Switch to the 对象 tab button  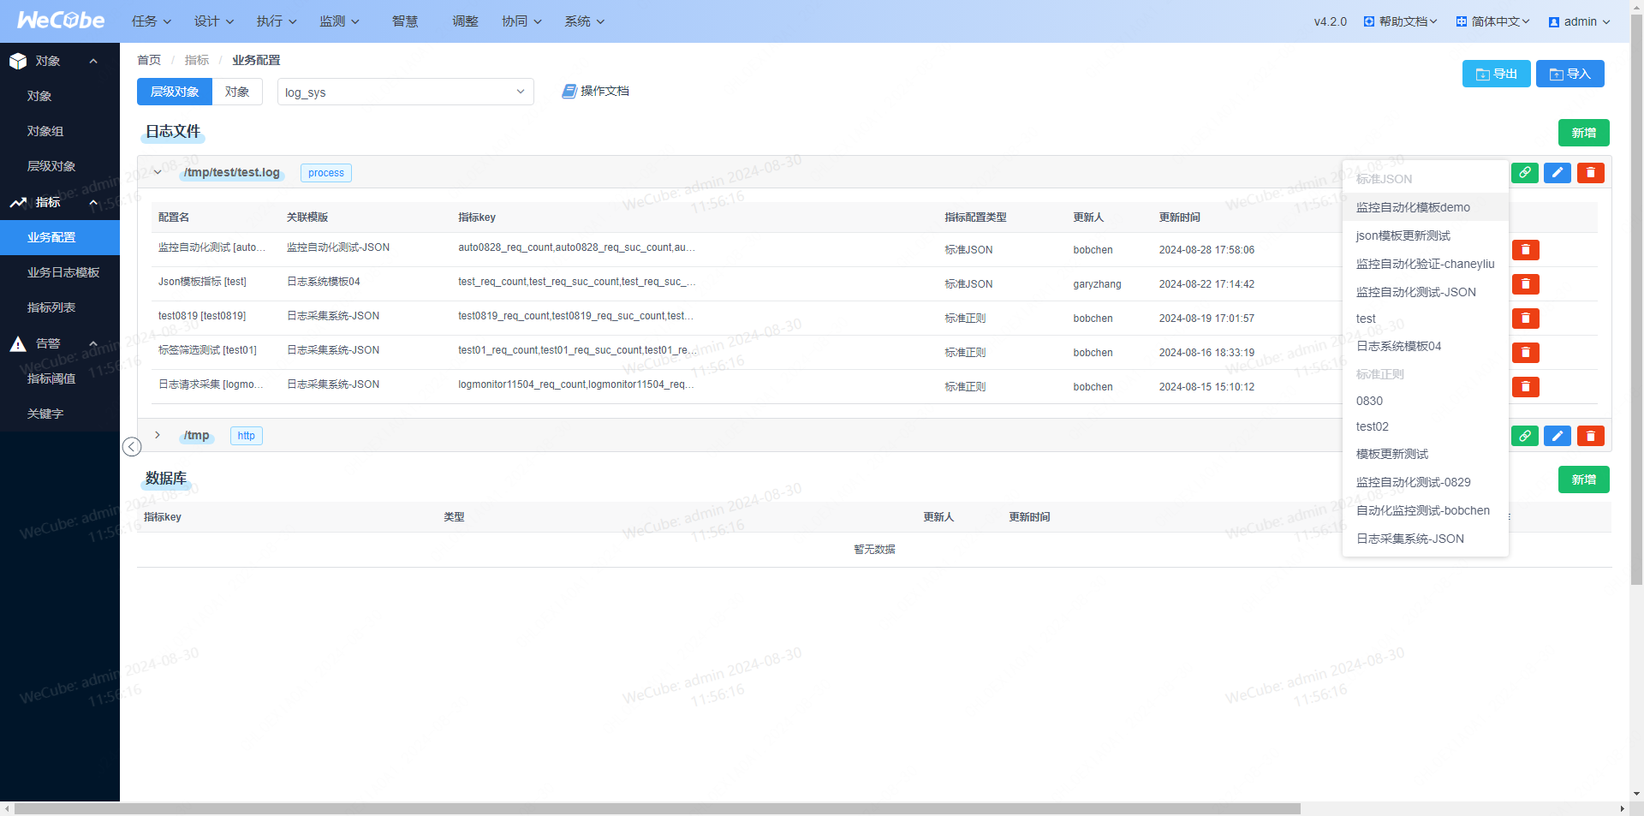click(237, 92)
